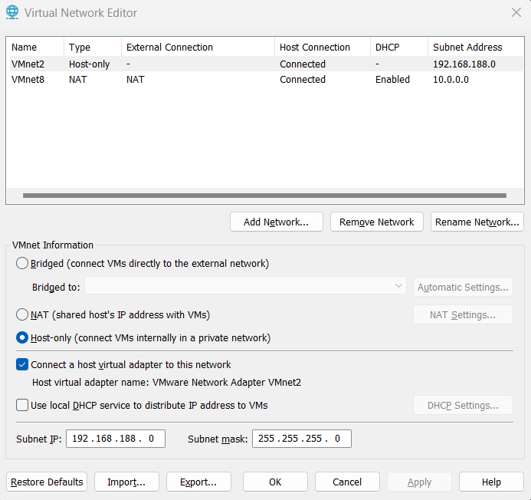
Task: Click into the Subnet mask field
Action: pos(301,439)
